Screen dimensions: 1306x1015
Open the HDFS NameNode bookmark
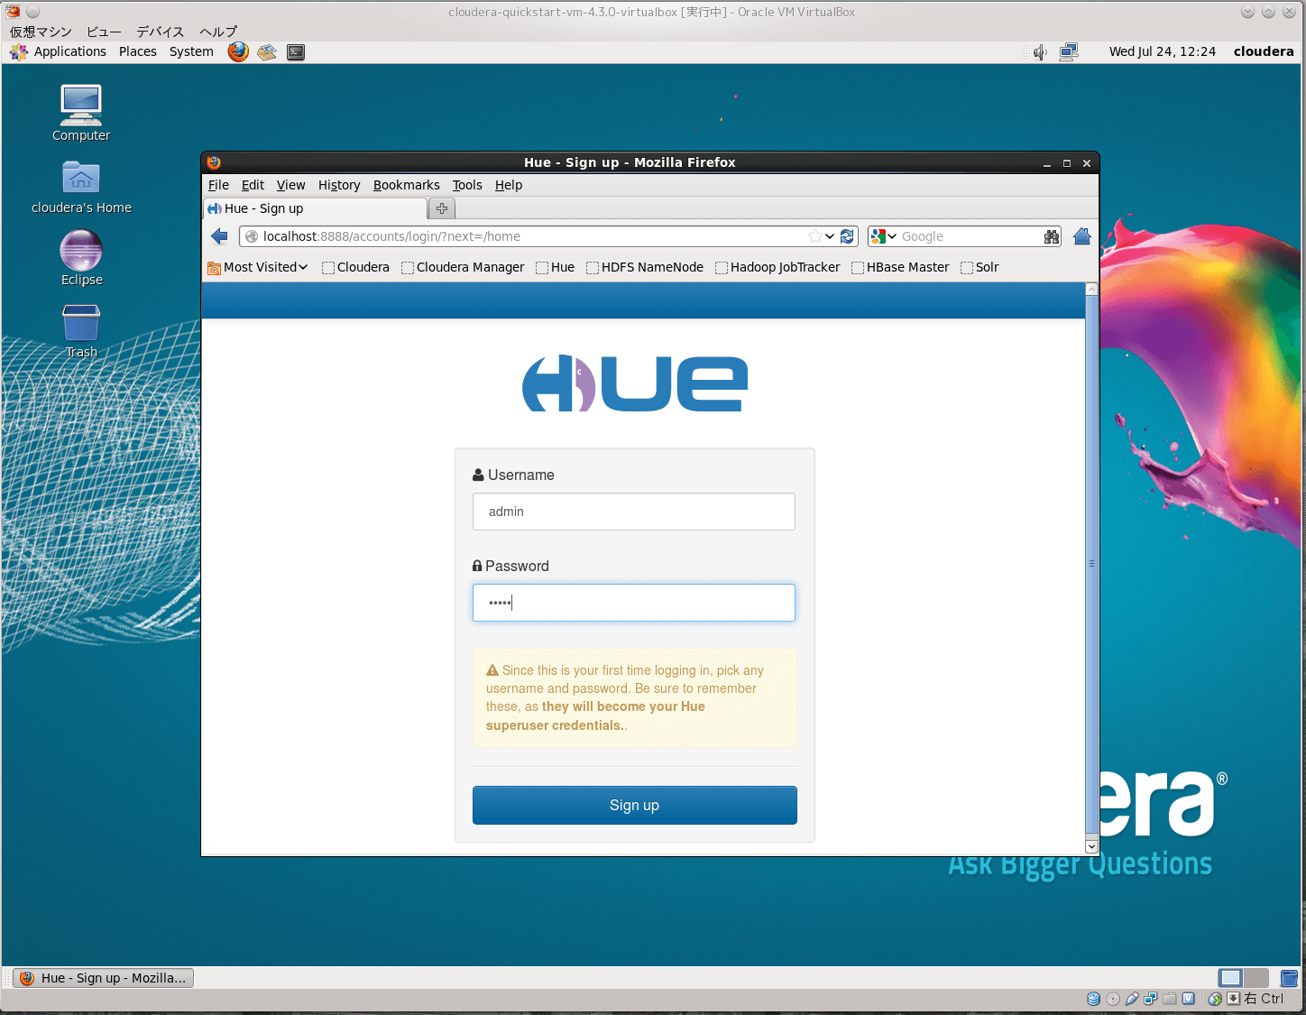coord(645,267)
